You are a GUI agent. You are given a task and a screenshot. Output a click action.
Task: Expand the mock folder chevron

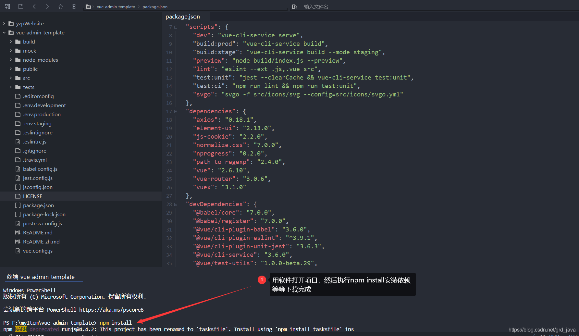click(11, 51)
